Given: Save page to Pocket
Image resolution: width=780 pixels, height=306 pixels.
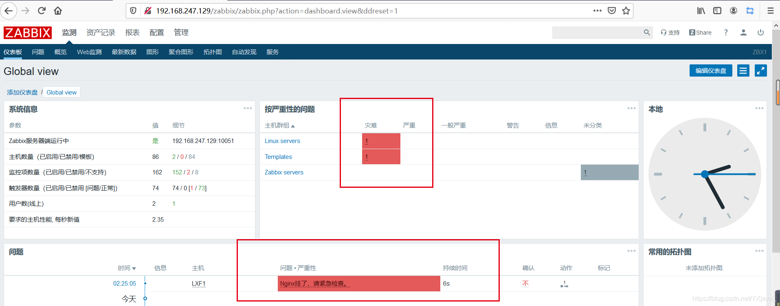Looking at the screenshot, I should (612, 11).
